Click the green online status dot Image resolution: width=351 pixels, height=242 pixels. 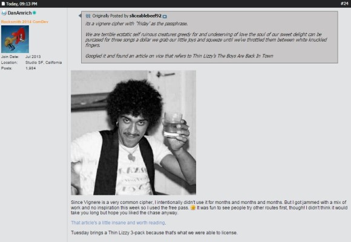click(34, 13)
